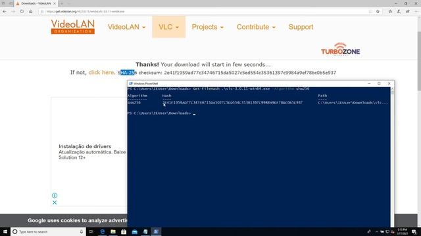Select the PowerShell icon in the taskbar
Image resolution: width=421 pixels, height=236 pixels.
[x=156, y=231]
